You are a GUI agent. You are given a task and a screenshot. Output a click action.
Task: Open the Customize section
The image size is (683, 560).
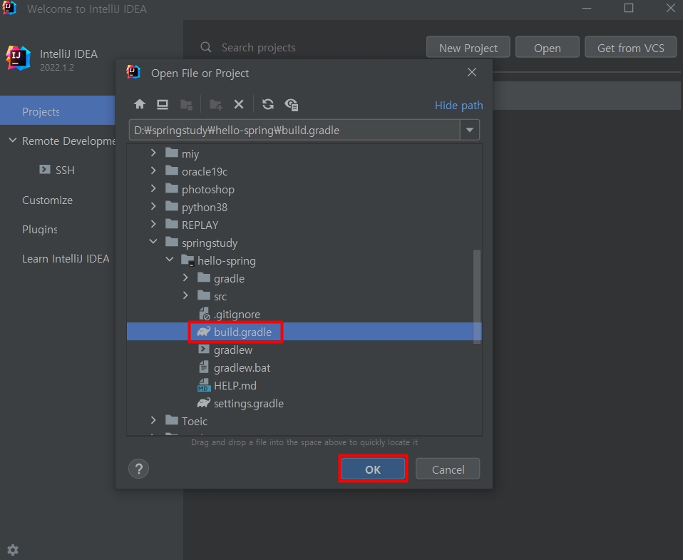[x=48, y=200]
